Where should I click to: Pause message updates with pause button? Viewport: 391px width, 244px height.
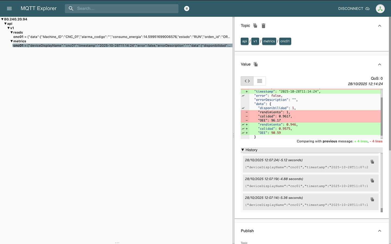[x=187, y=8]
